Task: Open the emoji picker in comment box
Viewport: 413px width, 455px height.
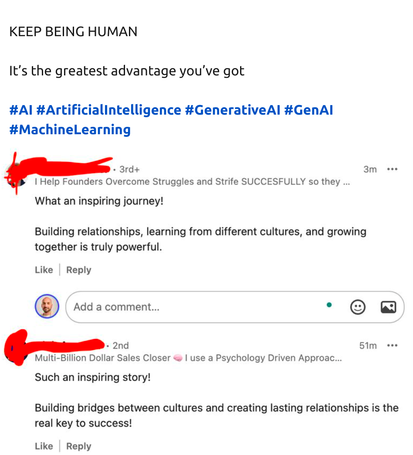Action: point(358,307)
